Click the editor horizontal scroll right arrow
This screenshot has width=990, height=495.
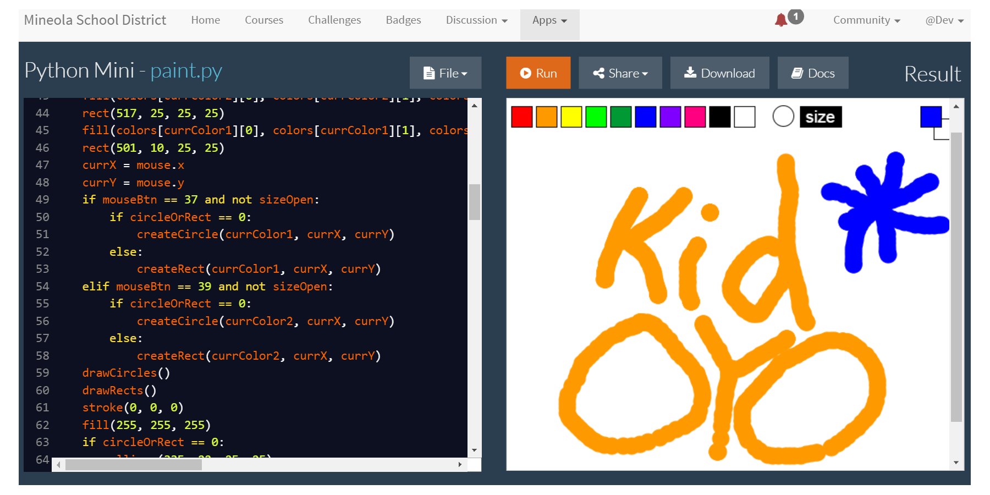[460, 465]
